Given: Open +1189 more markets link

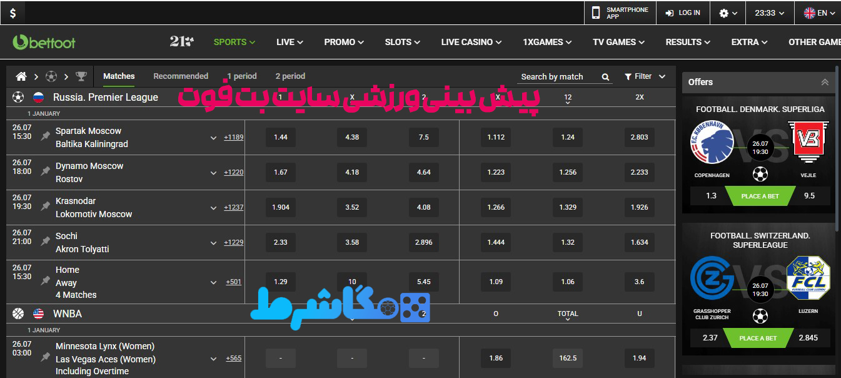Looking at the screenshot, I should [x=234, y=137].
